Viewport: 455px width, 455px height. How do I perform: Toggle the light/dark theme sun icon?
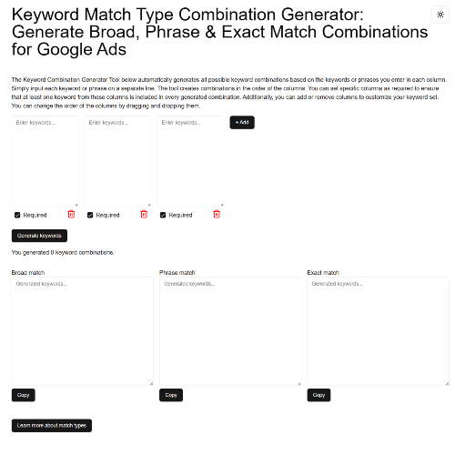click(x=440, y=15)
